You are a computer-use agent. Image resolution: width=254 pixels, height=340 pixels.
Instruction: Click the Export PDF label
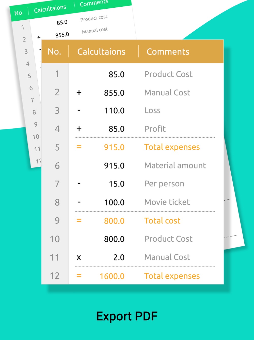click(x=127, y=316)
